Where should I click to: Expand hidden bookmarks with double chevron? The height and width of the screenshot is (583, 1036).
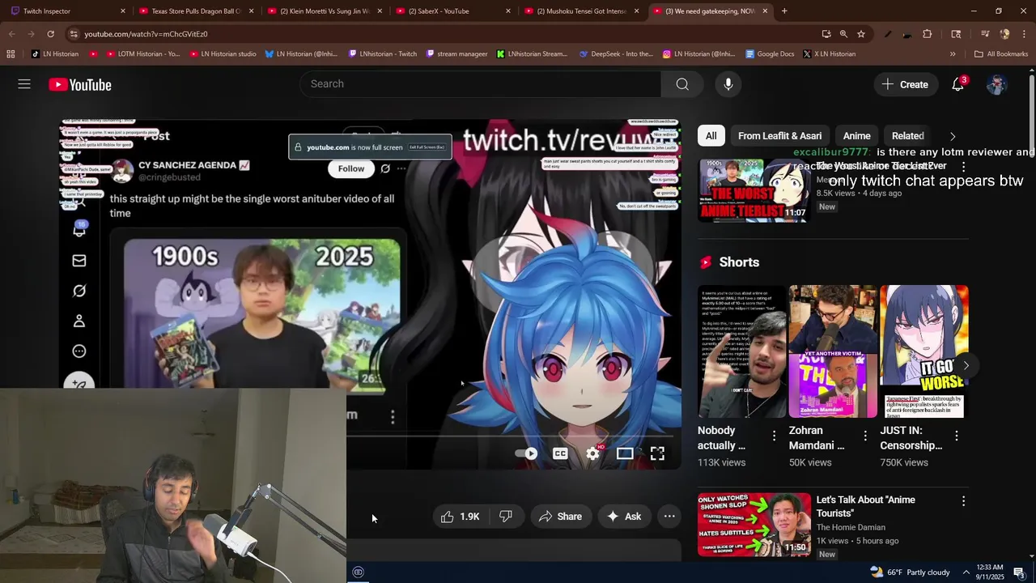click(953, 54)
